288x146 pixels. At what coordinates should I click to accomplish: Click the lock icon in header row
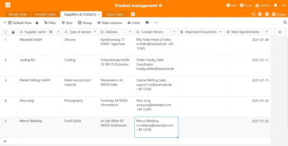click(13, 32)
